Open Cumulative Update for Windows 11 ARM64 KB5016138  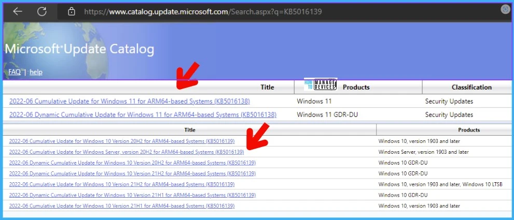pos(130,101)
